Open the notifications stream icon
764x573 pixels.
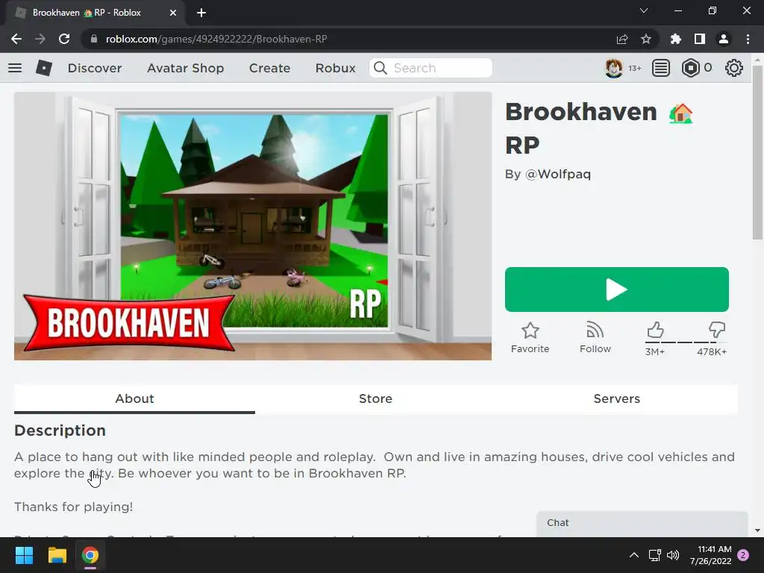point(660,68)
